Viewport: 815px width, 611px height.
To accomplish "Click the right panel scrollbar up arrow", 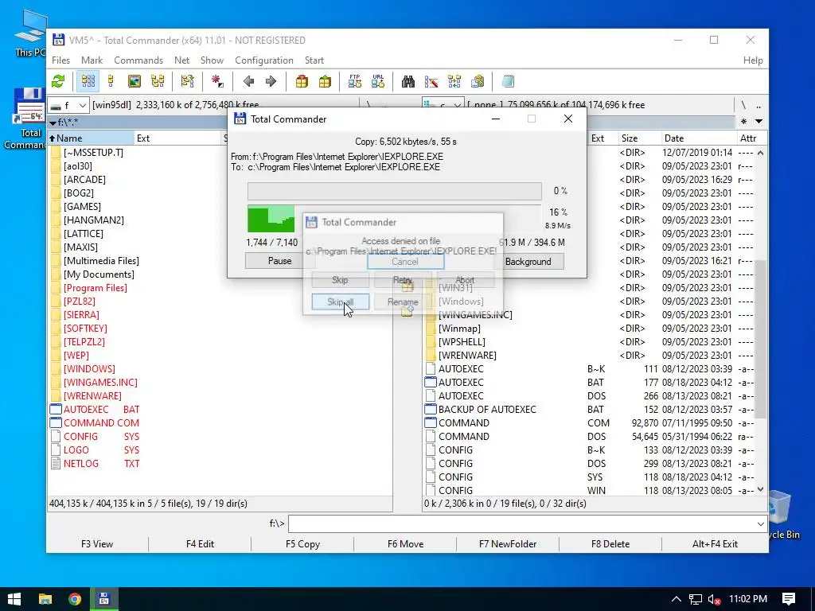I will pyautogui.click(x=760, y=153).
